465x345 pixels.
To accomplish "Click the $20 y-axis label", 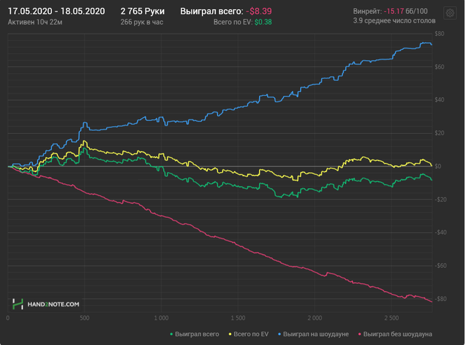I will [440, 133].
